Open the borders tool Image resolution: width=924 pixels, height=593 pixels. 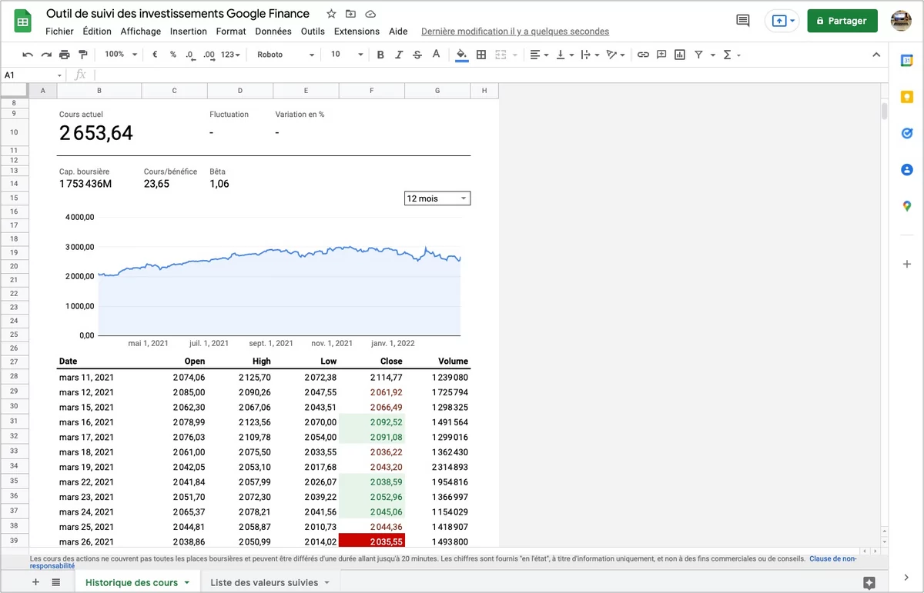click(x=481, y=55)
